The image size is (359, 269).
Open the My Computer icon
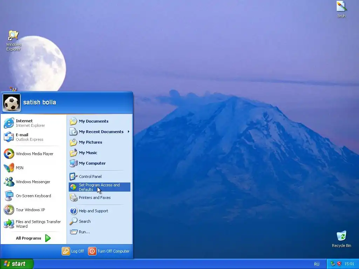tap(74, 163)
